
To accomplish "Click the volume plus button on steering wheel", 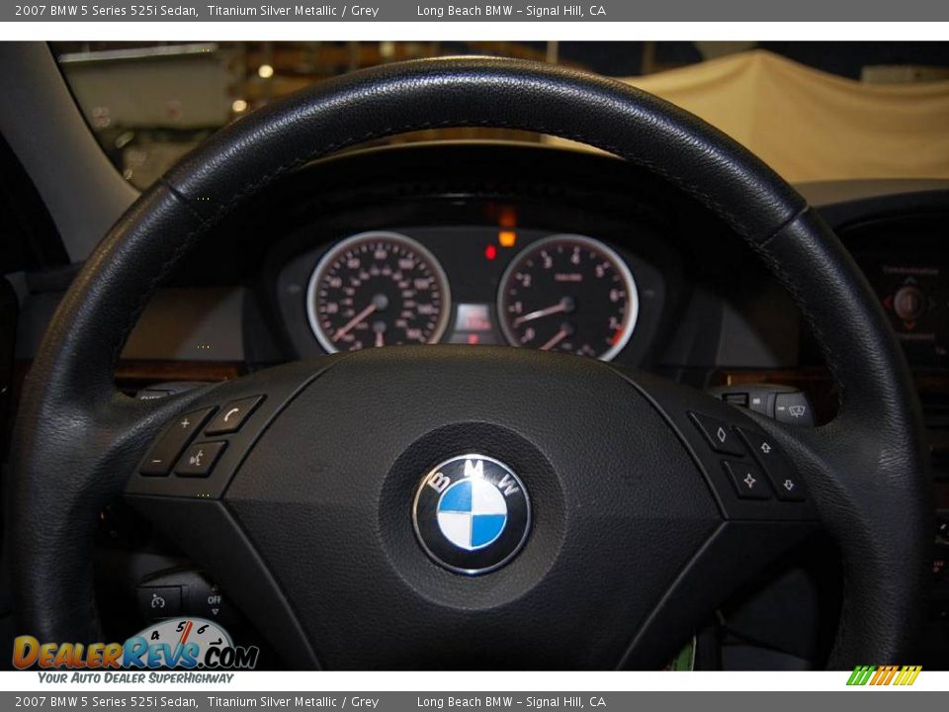I will [x=185, y=424].
